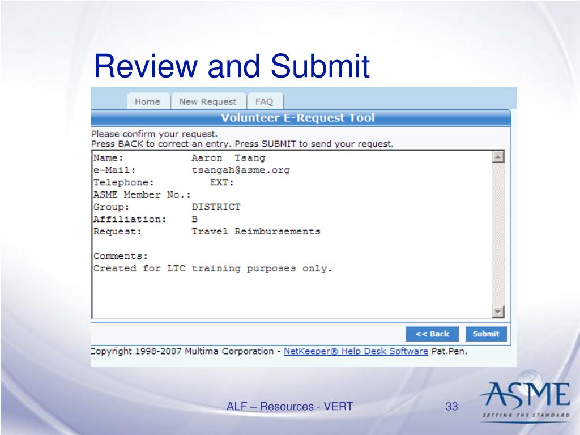
Task: Click the Travel Reimbursements request text
Action: [256, 232]
